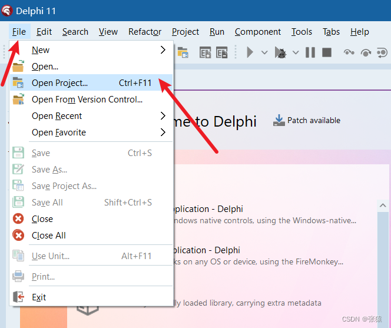Click the Pause toolbar button
The height and width of the screenshot is (328, 391).
pyautogui.click(x=310, y=52)
